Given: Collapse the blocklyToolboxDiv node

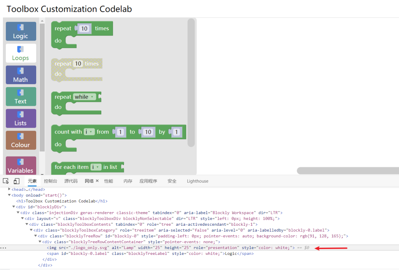Looking at the screenshot, I should (x=23, y=218).
